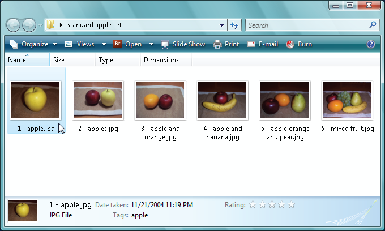Viewport: 385px width, 231px height.
Task: Click the folder icon in the address bar
Action: click(x=50, y=25)
